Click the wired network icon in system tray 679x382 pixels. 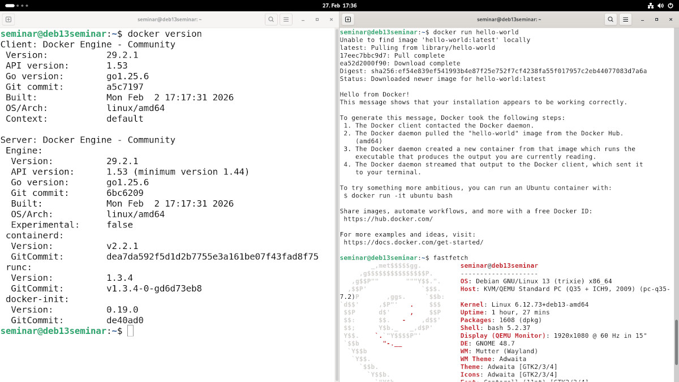point(651,5)
